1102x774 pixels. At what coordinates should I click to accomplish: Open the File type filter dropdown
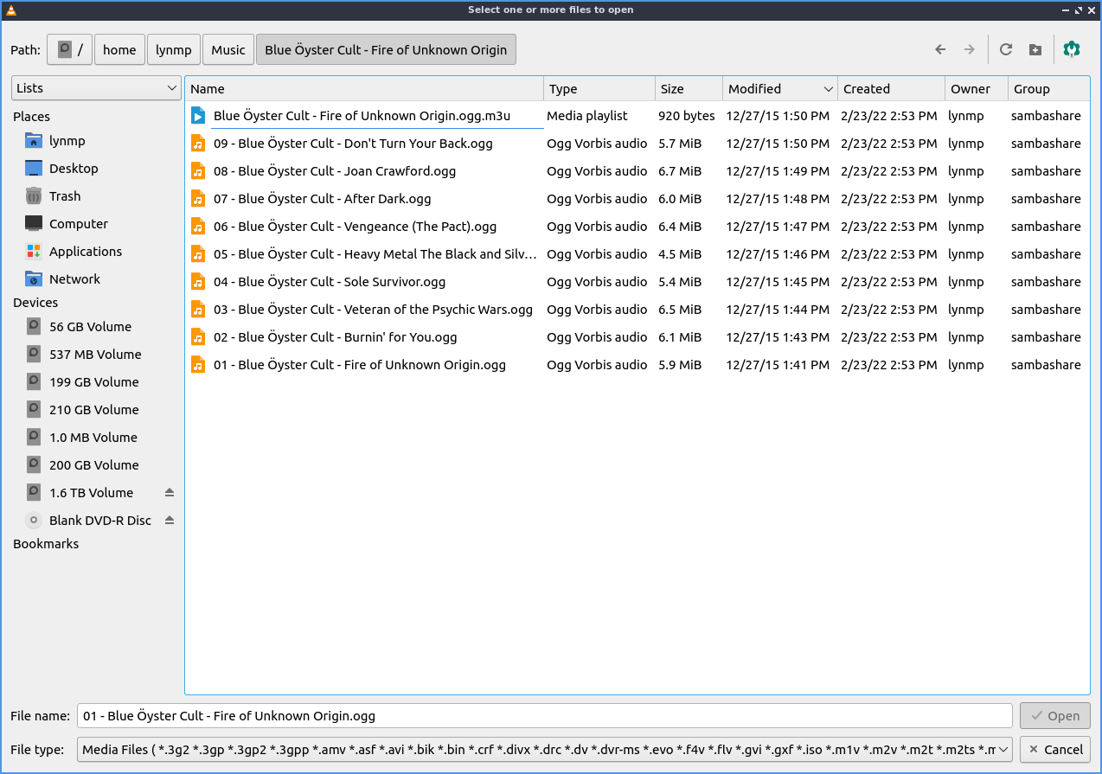[544, 750]
